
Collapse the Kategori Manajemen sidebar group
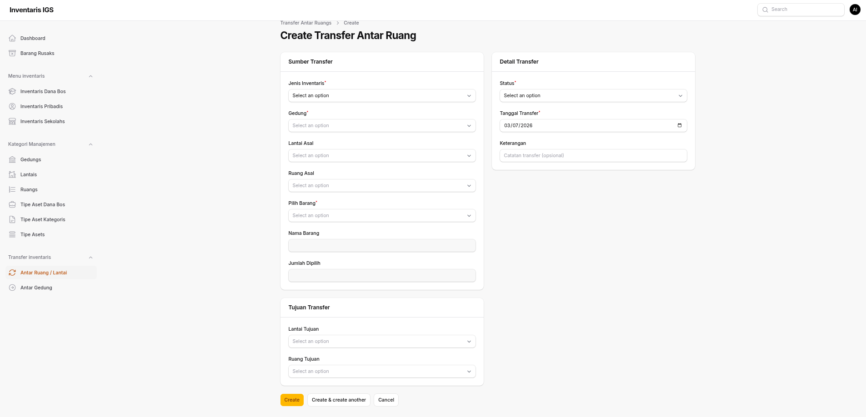click(x=90, y=144)
